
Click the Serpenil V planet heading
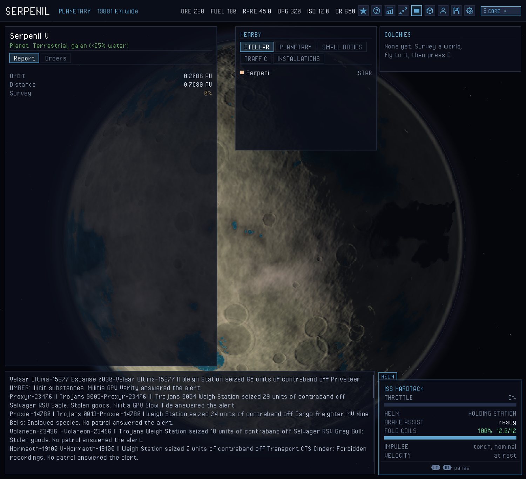29,36
